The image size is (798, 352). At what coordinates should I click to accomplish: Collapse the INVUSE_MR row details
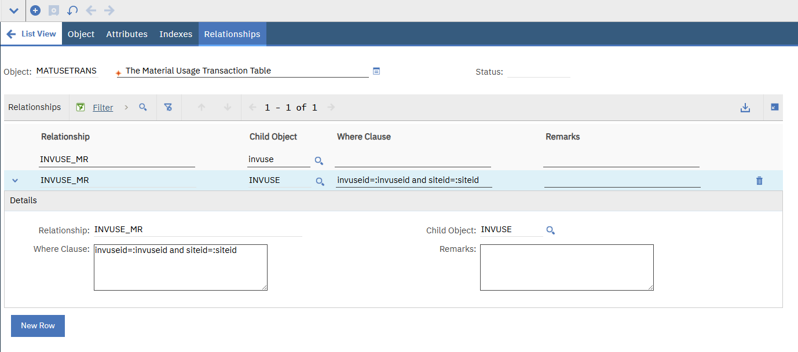click(x=15, y=181)
